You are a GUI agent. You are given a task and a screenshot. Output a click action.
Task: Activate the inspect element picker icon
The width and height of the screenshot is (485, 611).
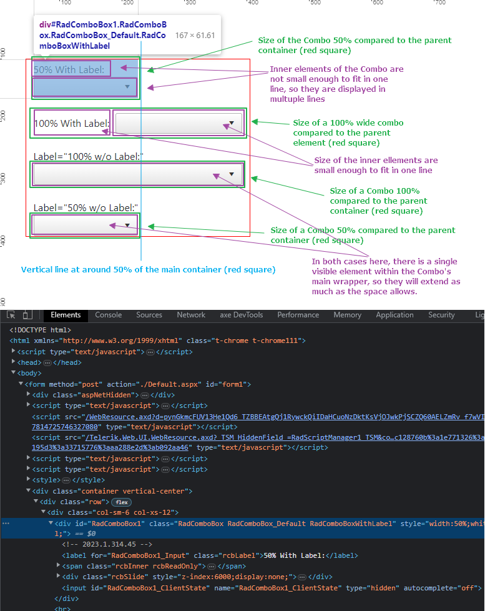(11, 315)
